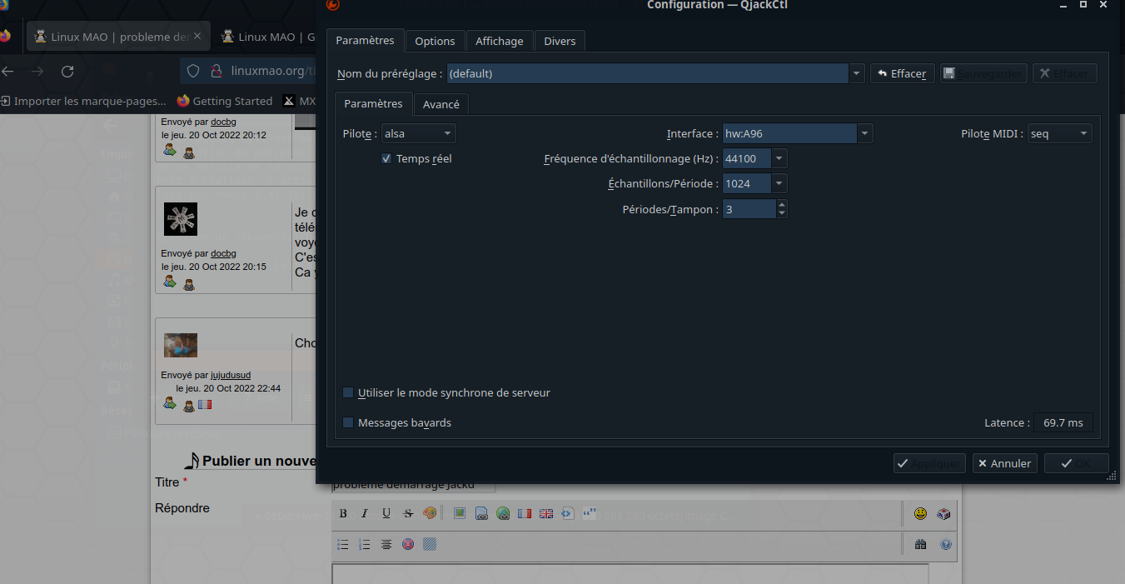The image size is (1125, 584).
Task: Increase Périodes/Tampon with the up arrow
Action: pos(781,204)
